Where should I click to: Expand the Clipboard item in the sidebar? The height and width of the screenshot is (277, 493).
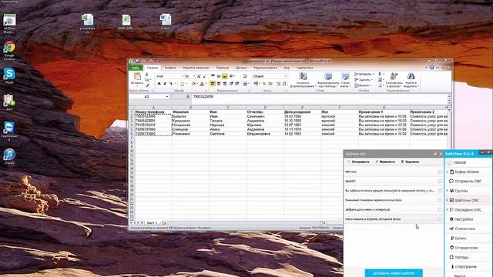coord(447,172)
